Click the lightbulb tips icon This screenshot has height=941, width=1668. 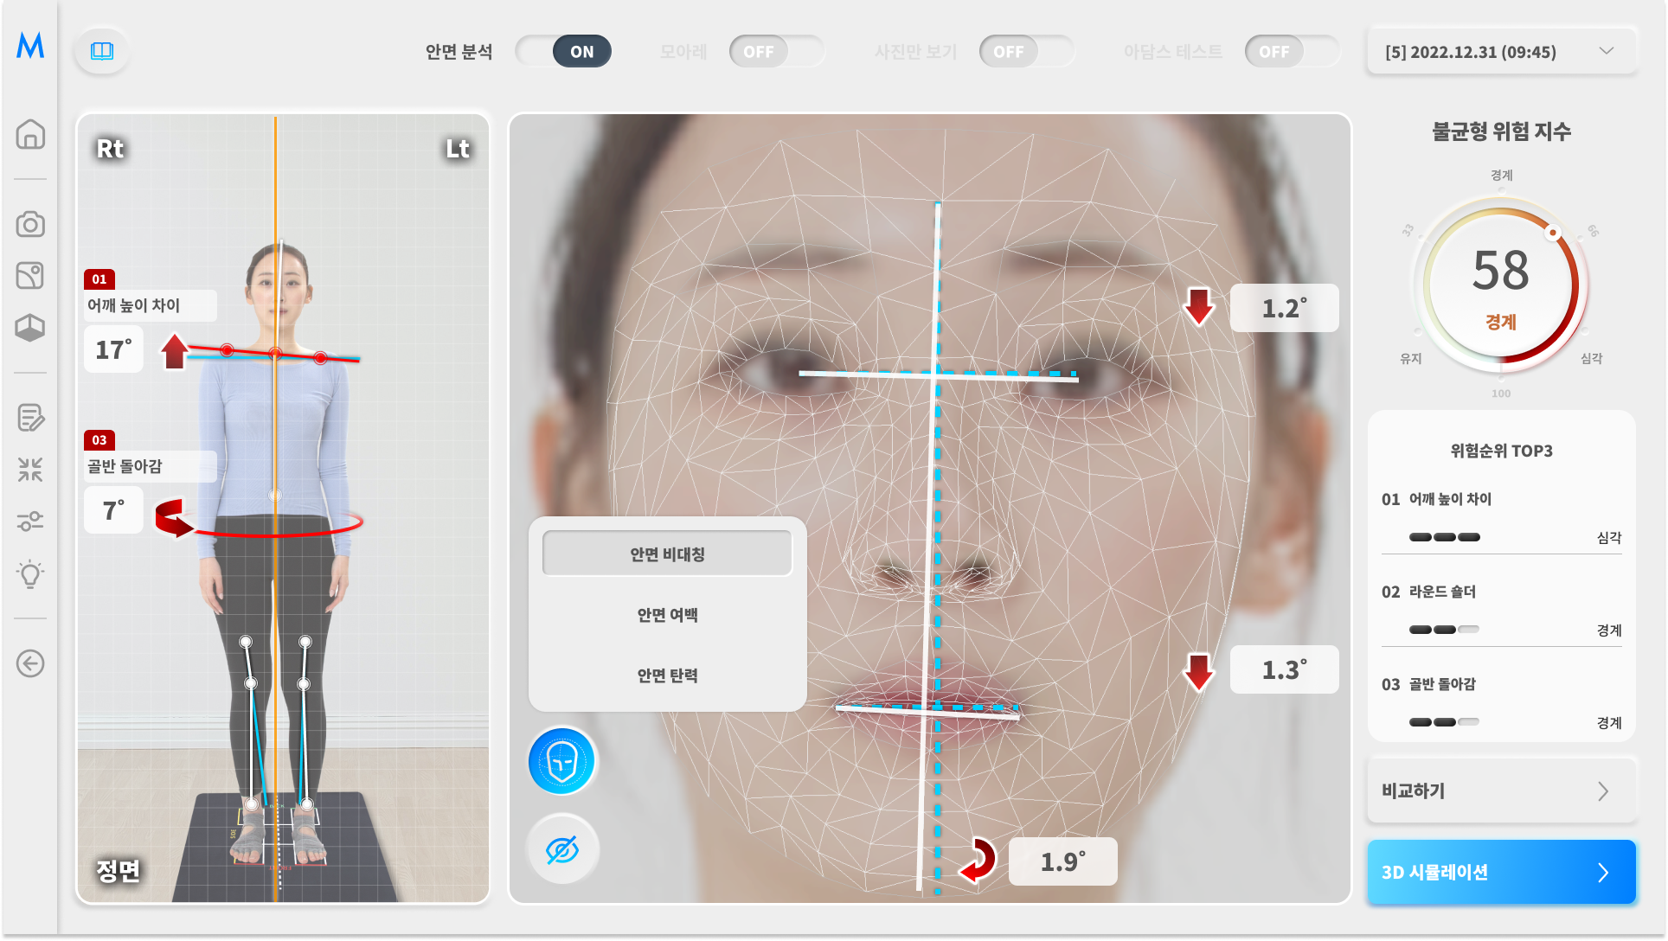tap(30, 573)
